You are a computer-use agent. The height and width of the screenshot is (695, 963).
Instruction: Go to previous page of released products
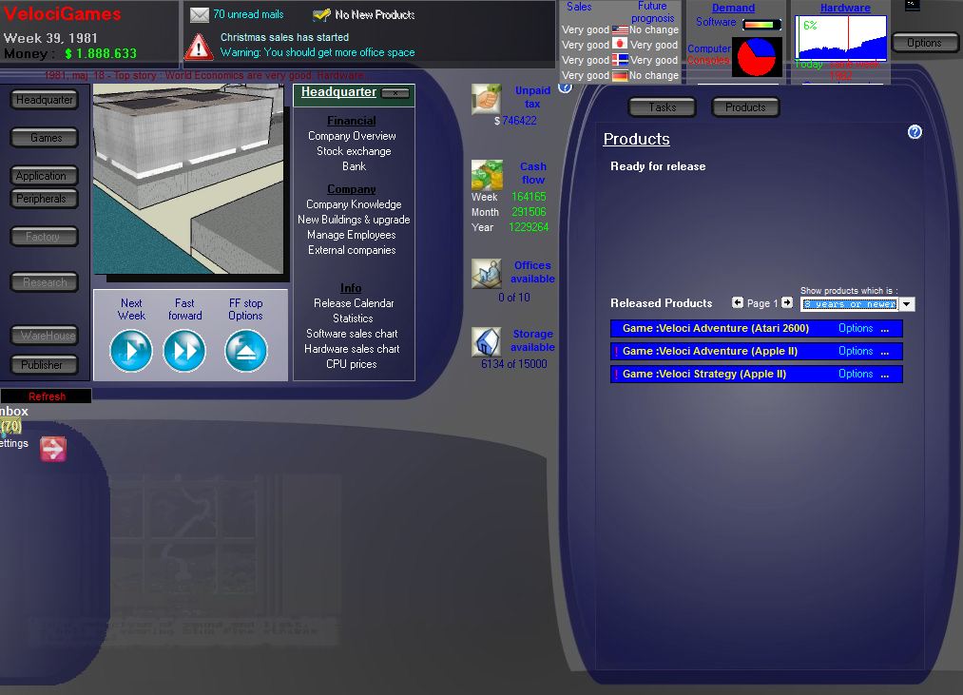(738, 303)
